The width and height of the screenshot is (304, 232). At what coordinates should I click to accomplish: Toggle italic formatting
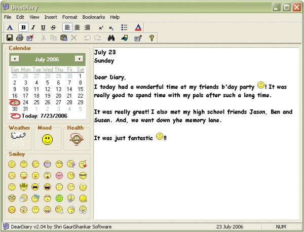(33, 27)
